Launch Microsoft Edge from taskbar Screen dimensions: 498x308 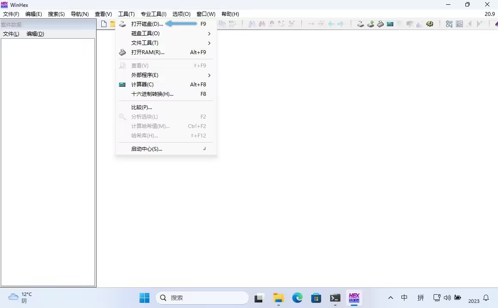click(298, 298)
